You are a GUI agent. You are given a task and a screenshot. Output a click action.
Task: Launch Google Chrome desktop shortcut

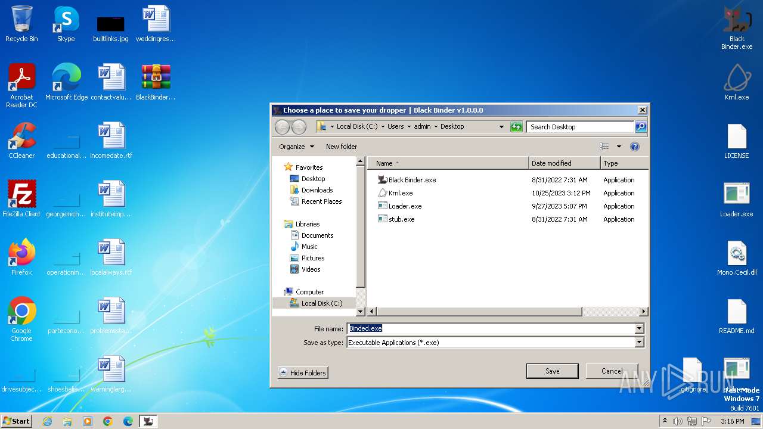click(21, 319)
